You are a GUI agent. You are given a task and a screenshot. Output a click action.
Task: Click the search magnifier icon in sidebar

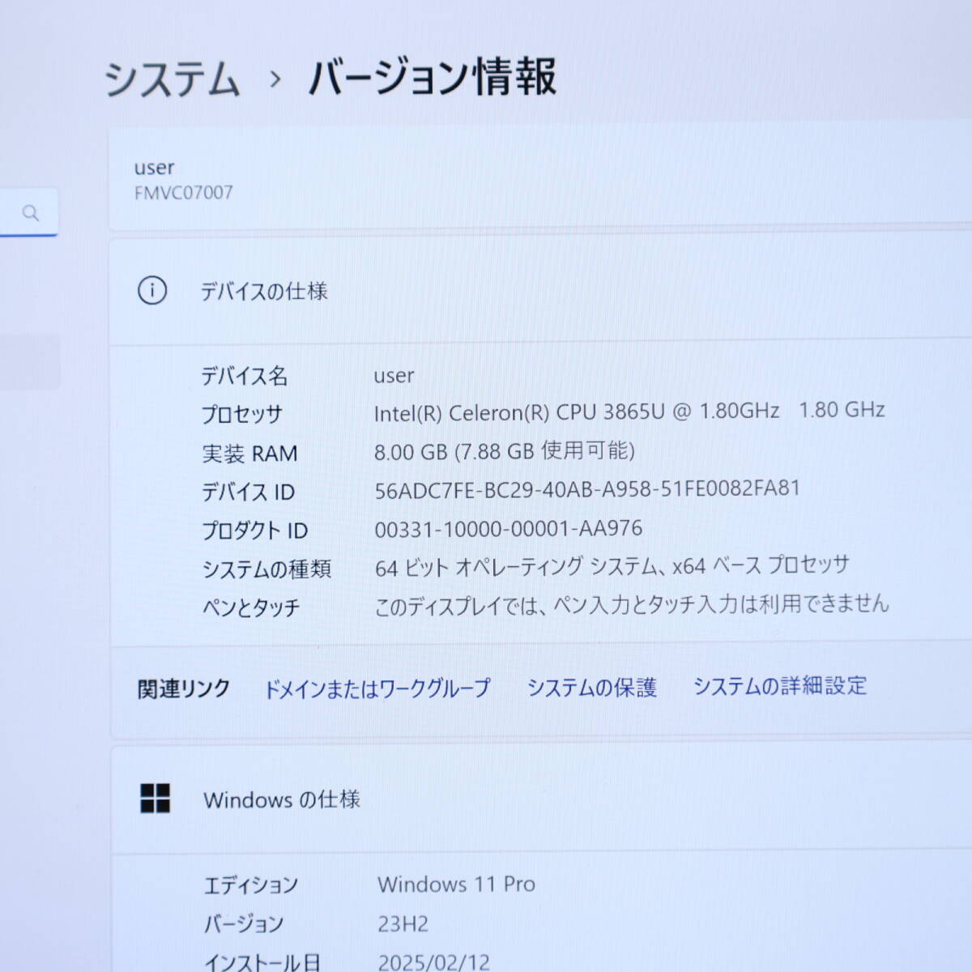(x=31, y=213)
